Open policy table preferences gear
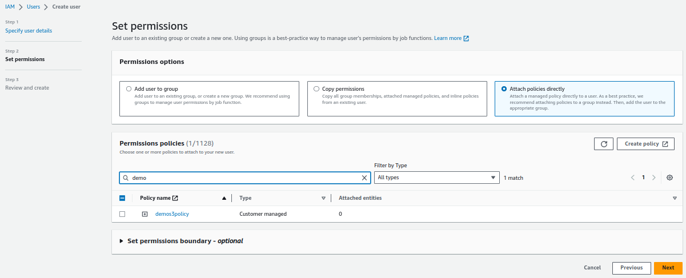The width and height of the screenshot is (686, 278). (670, 178)
